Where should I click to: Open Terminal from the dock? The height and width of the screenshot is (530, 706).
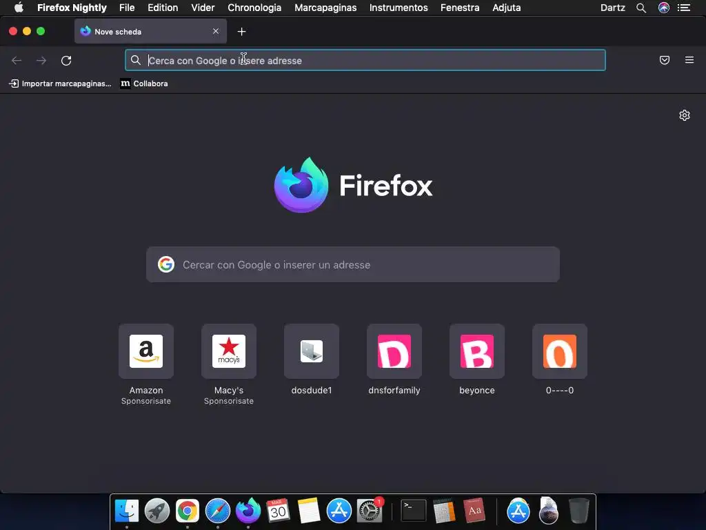pyautogui.click(x=414, y=511)
